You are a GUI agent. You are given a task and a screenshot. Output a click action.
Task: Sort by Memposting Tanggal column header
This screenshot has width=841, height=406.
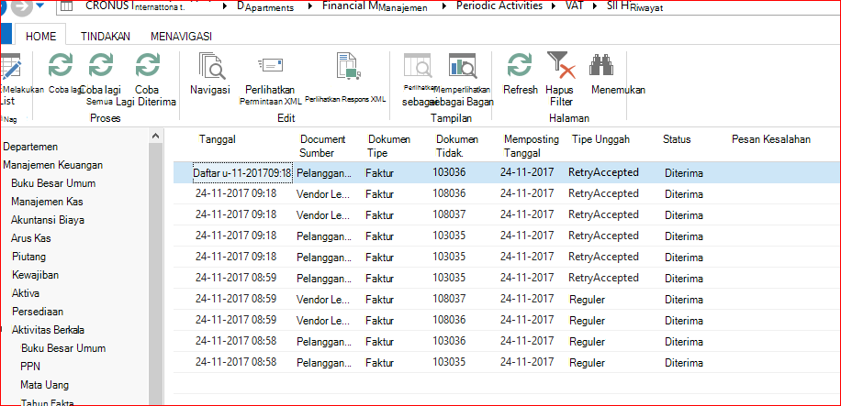coord(531,147)
